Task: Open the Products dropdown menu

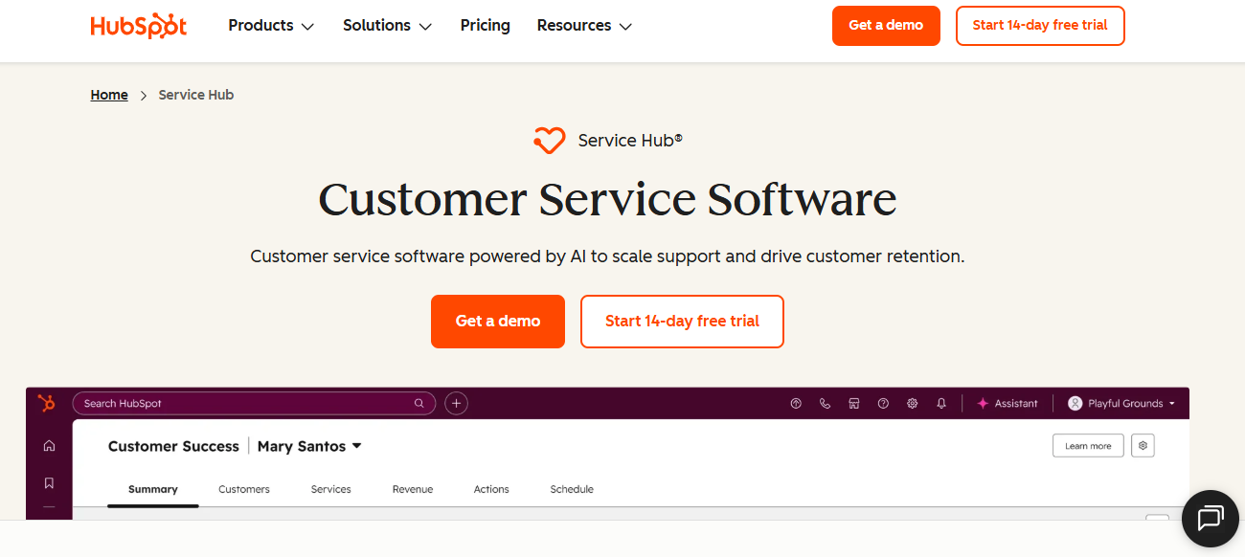Action: coord(271,26)
